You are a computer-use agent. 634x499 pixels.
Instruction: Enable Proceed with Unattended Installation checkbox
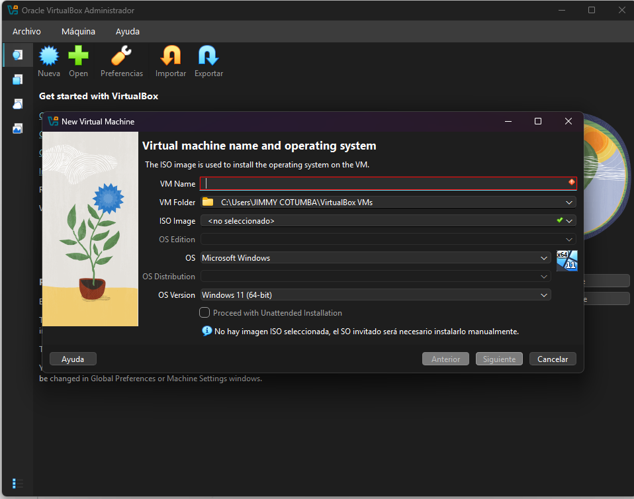coord(204,312)
